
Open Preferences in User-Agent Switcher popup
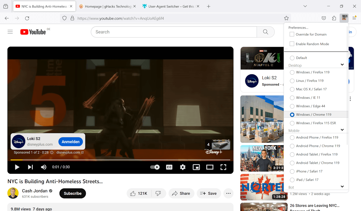tap(298, 28)
